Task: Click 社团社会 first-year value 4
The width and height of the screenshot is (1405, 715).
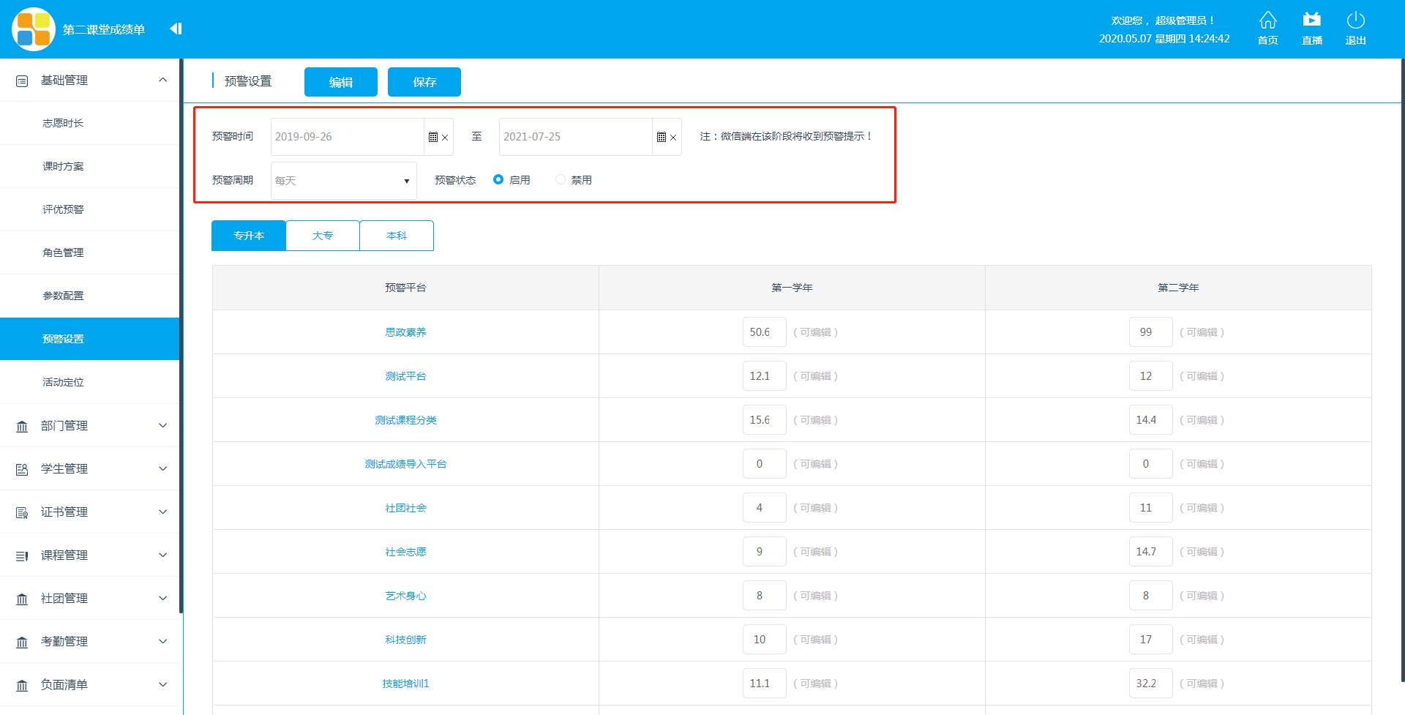Action: click(765, 508)
